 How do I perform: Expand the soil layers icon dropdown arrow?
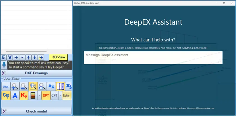click(39, 96)
